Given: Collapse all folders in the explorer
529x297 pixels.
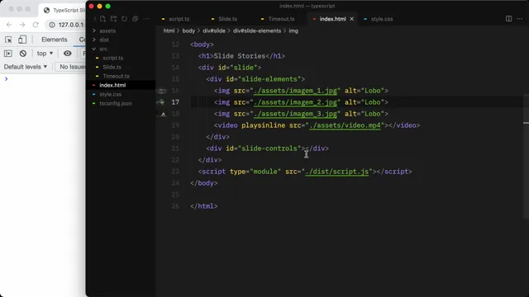Looking at the screenshot, I should 136,19.
